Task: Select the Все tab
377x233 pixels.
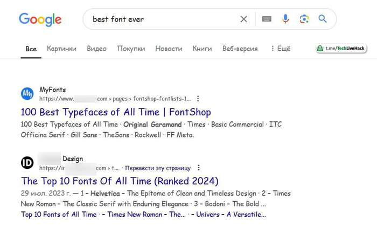Action: (31, 49)
